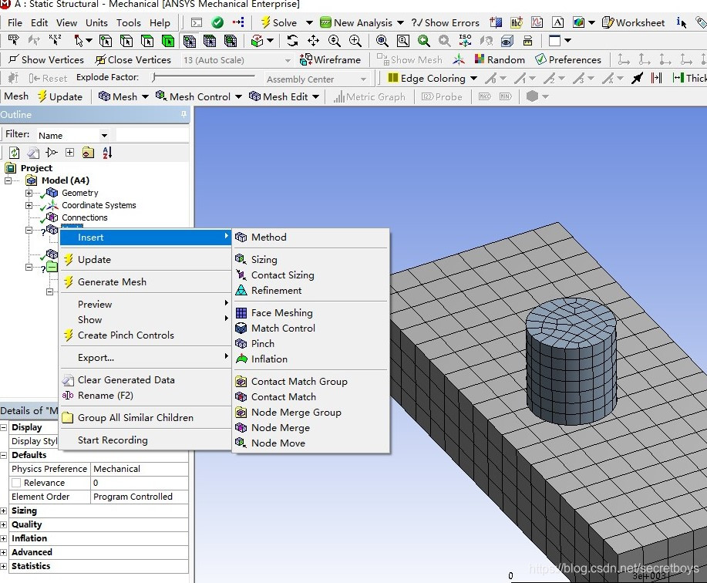Click the Element Order value field
Image resolution: width=707 pixels, height=583 pixels.
[140, 497]
